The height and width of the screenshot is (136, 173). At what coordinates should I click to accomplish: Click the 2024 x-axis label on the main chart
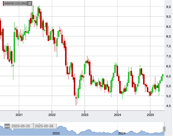pyautogui.click(x=117, y=115)
